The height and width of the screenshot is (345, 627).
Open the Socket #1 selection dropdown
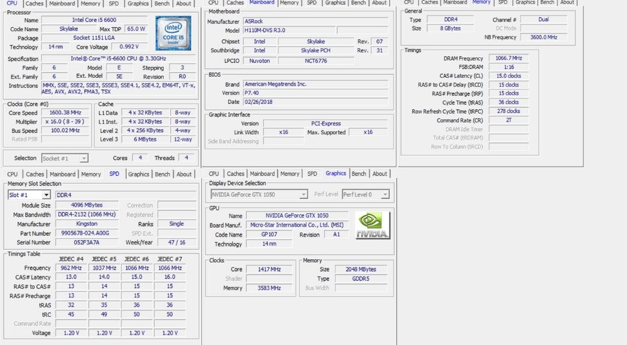pos(65,159)
